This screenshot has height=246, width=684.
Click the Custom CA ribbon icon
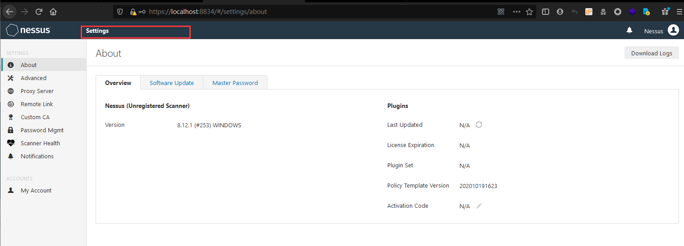[x=11, y=117]
